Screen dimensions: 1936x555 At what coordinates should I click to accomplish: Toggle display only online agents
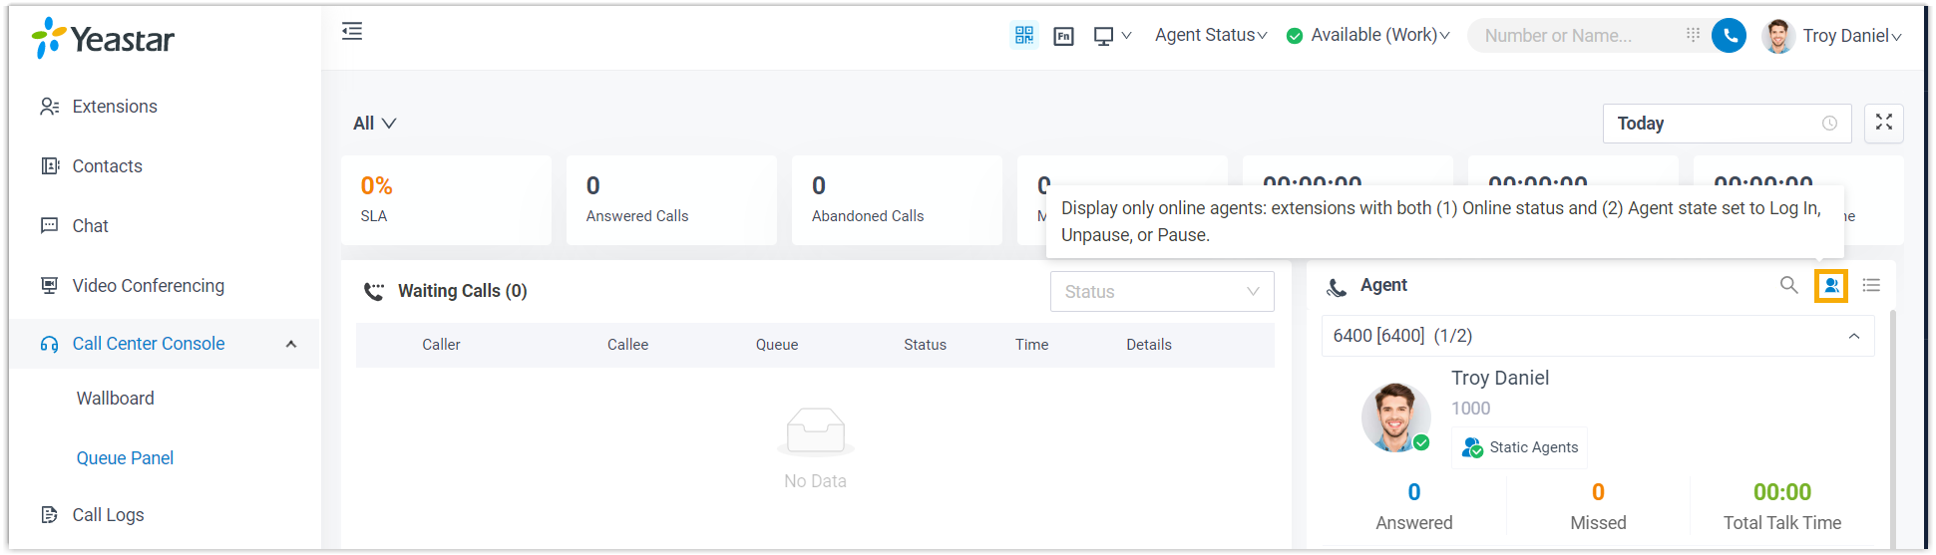[x=1830, y=286]
